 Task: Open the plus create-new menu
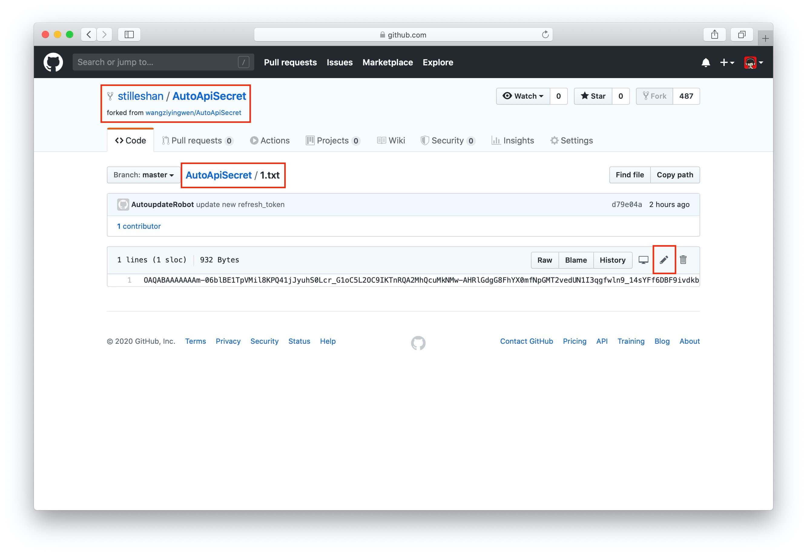tap(727, 63)
